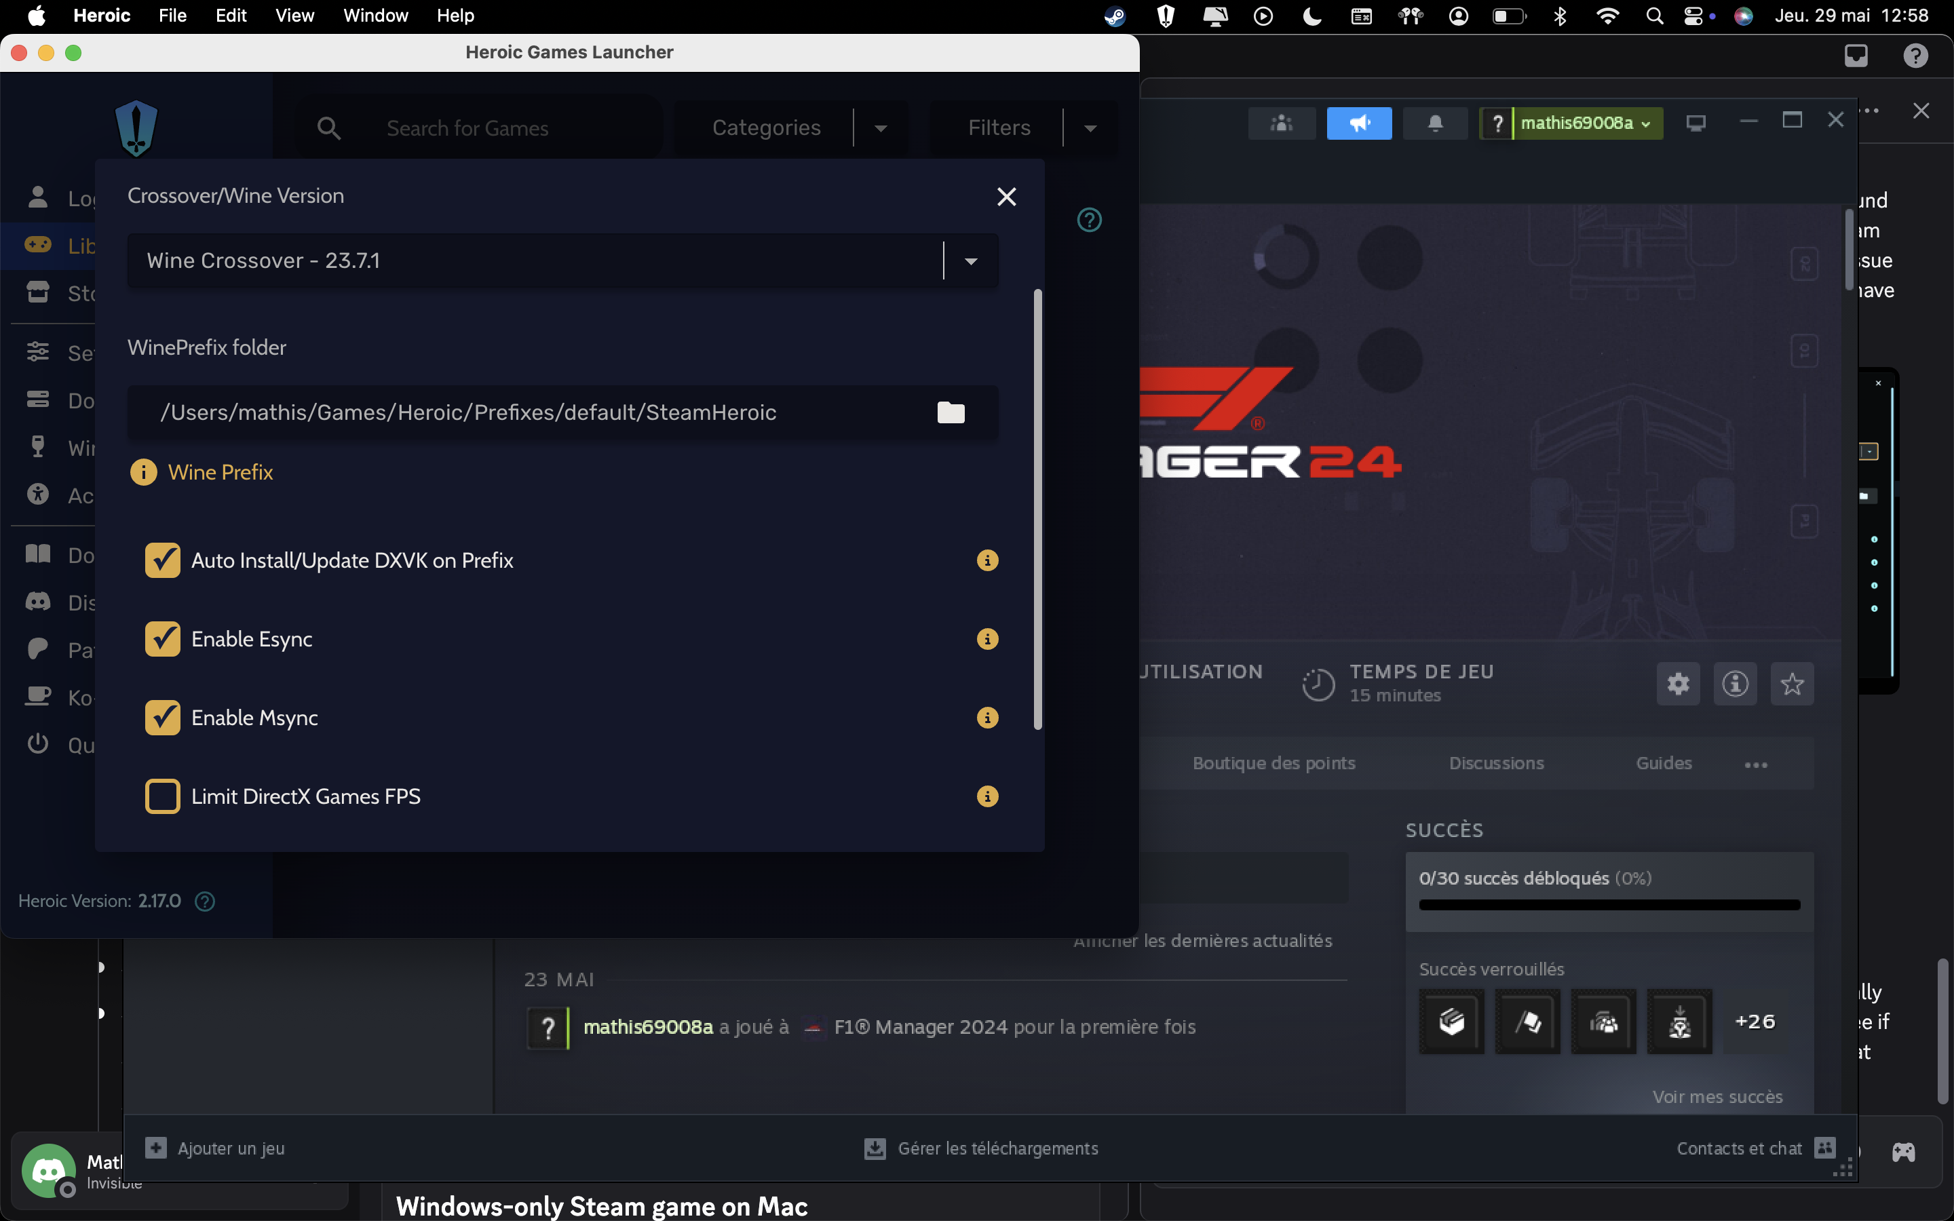Open the Stores sidebar icon

pyautogui.click(x=38, y=292)
